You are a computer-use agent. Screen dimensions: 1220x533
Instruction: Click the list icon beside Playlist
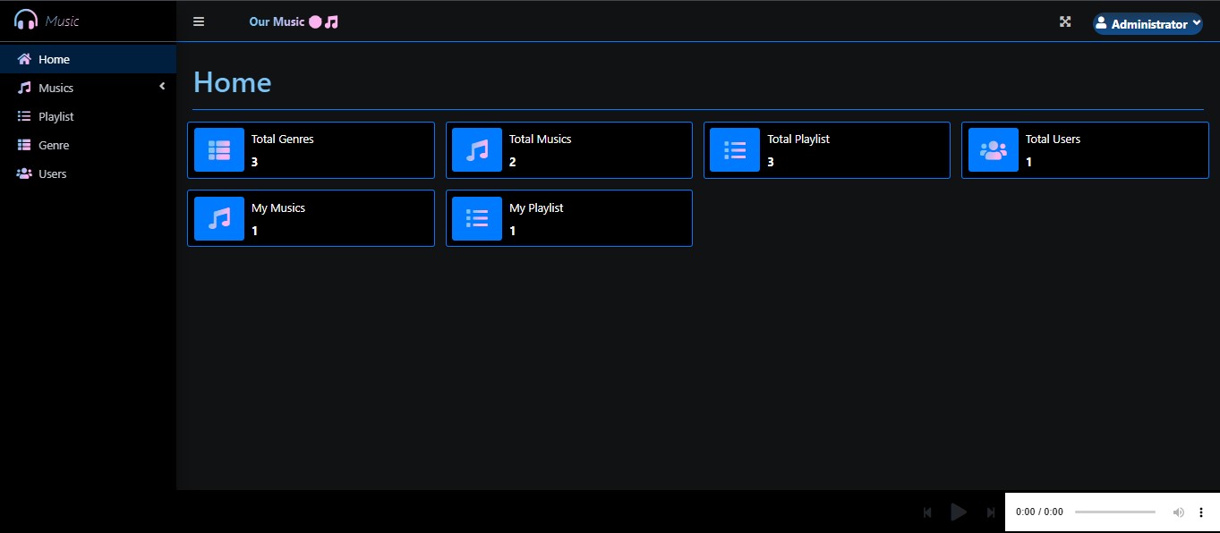click(24, 116)
